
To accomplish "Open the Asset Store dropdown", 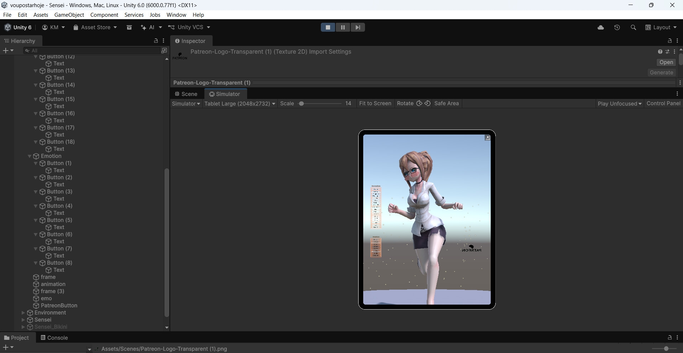I will point(95,27).
